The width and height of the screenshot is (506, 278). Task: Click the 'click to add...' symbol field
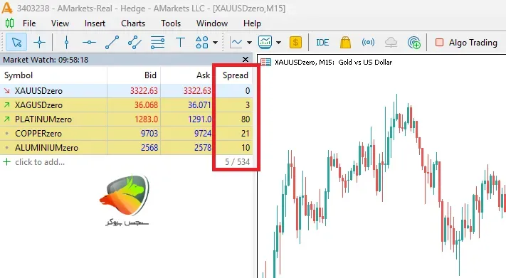[40, 162]
